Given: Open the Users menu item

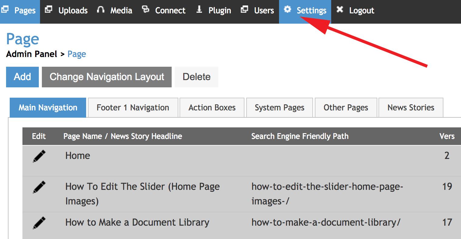Looking at the screenshot, I should tap(264, 11).
